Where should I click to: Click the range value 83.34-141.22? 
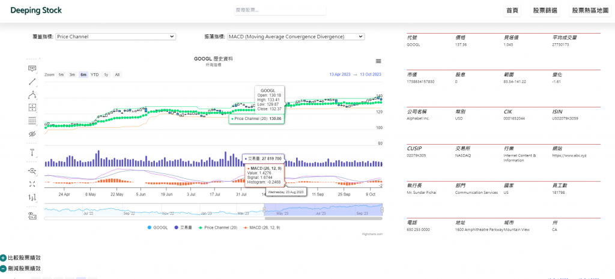tap(515, 82)
